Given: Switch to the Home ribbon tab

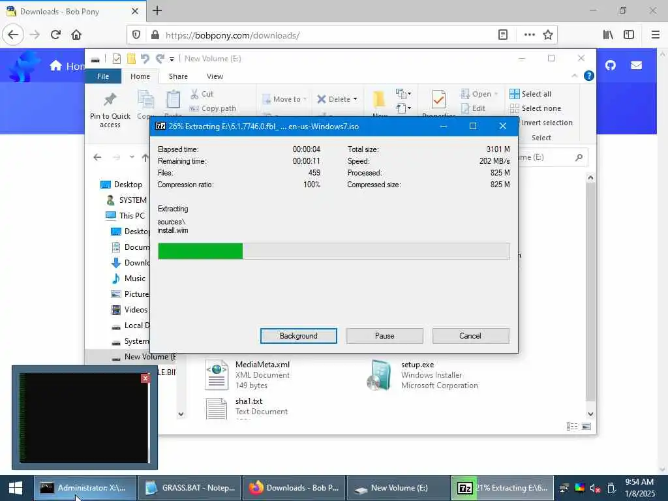Looking at the screenshot, I should click(x=140, y=76).
